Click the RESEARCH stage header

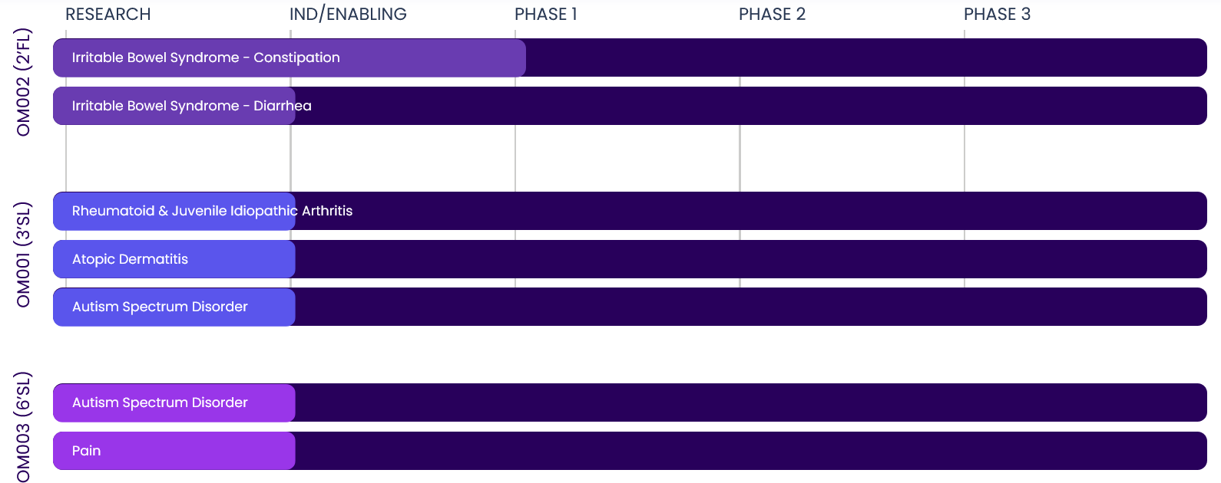108,15
